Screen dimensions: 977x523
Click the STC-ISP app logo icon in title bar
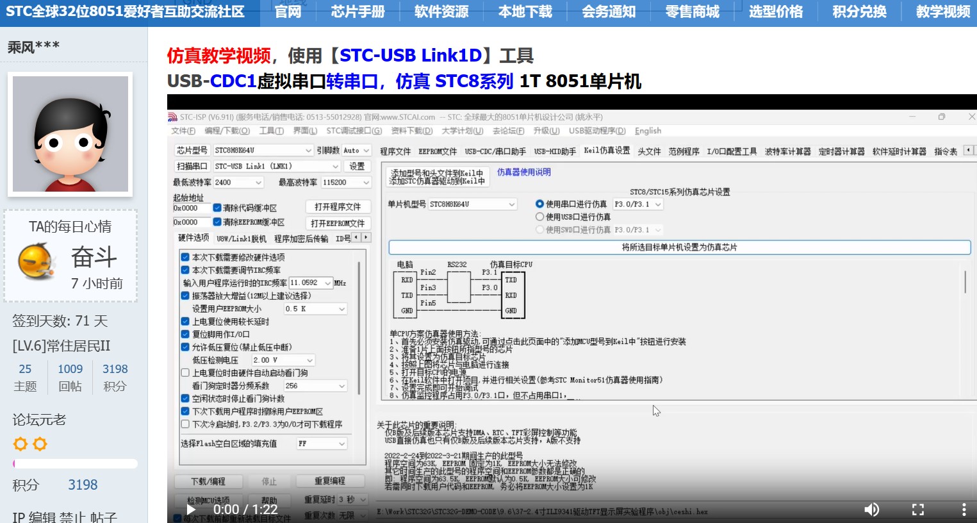(x=172, y=117)
